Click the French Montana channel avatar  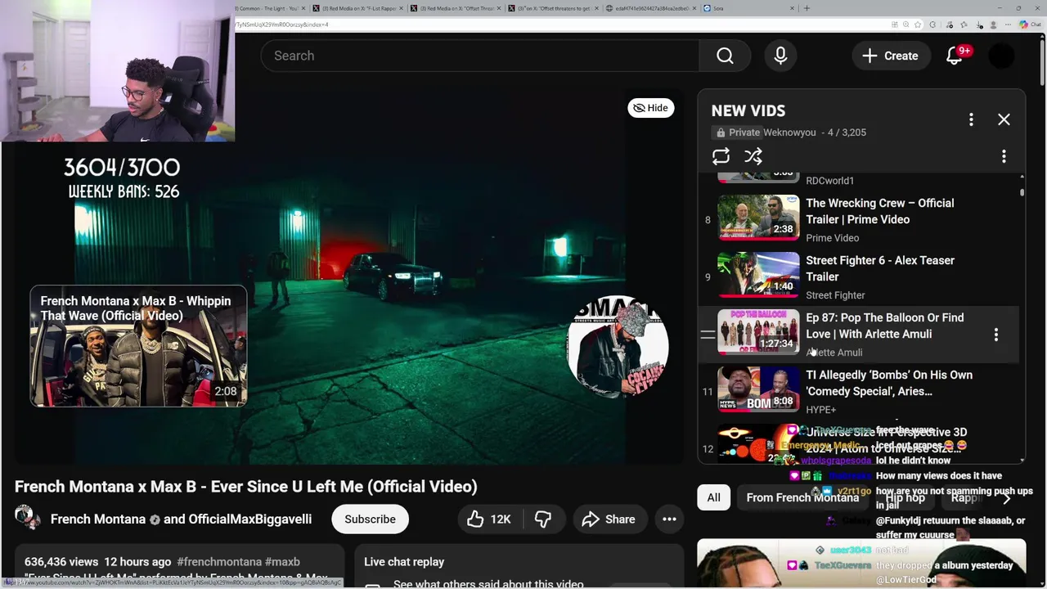27,517
